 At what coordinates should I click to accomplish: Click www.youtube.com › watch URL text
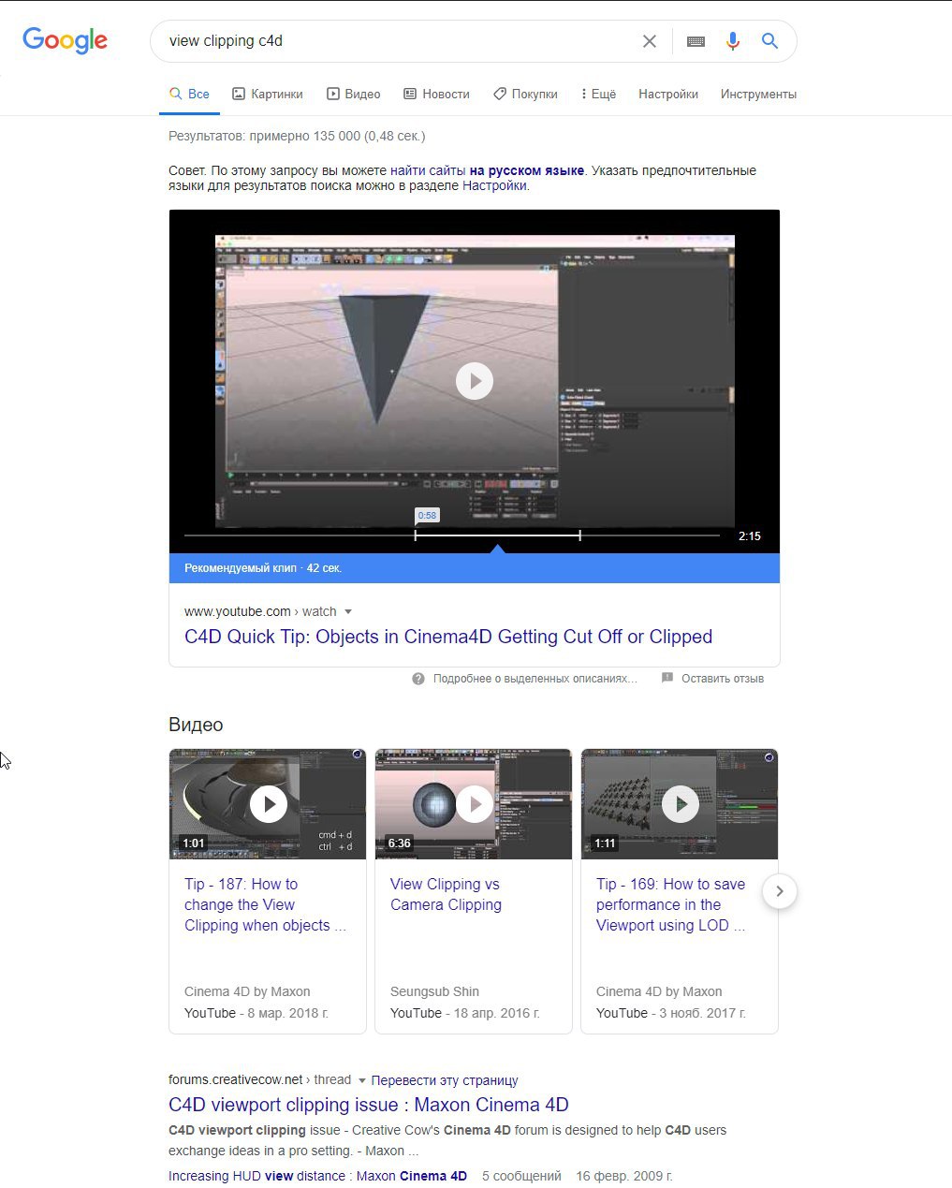260,611
